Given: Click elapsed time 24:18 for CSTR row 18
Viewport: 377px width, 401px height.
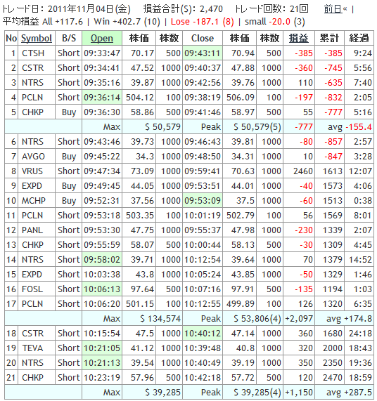Looking at the screenshot, I should (x=360, y=334).
